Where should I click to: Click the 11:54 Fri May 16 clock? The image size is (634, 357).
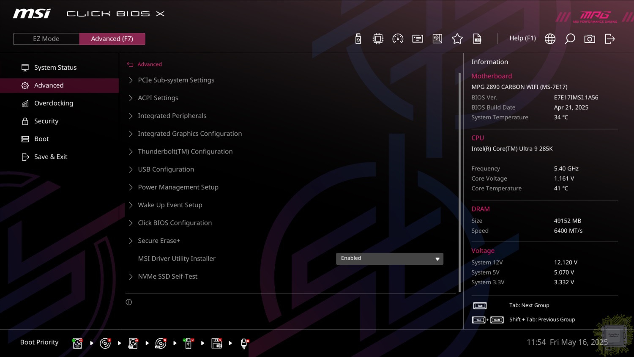click(567, 342)
